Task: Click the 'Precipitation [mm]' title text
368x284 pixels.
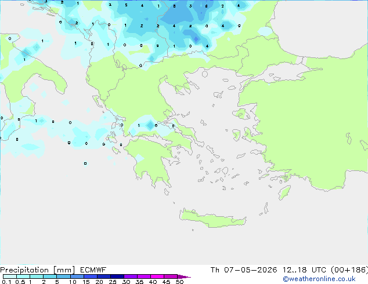Action: coord(38,270)
